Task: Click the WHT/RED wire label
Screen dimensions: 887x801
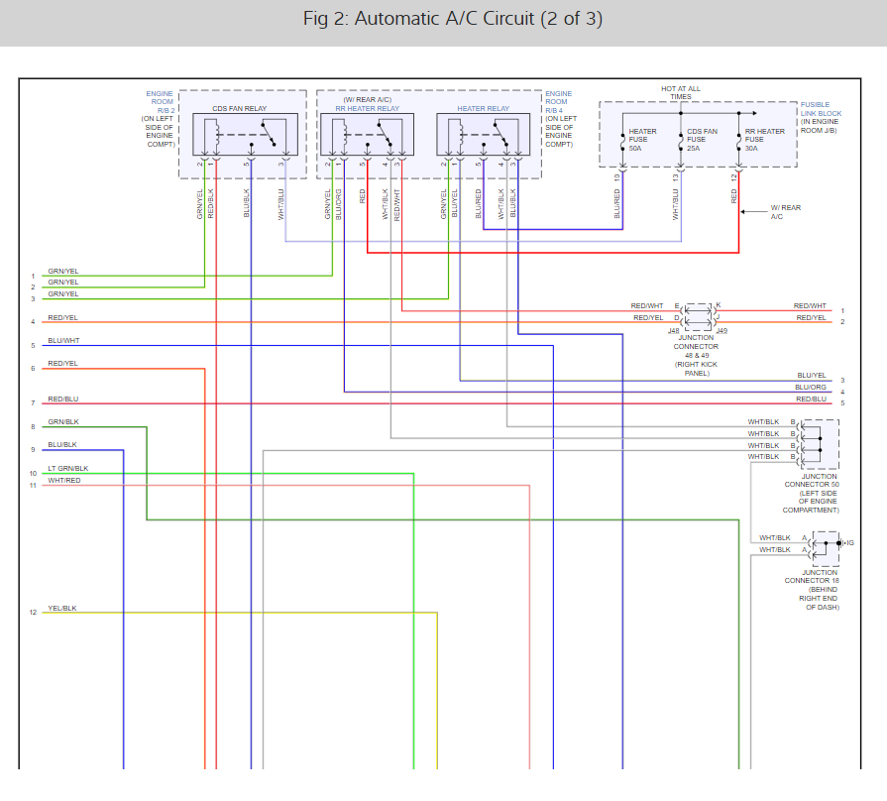Action: (63, 480)
